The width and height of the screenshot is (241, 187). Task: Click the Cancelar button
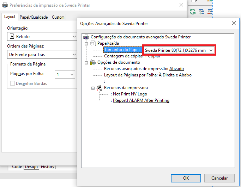(219, 178)
